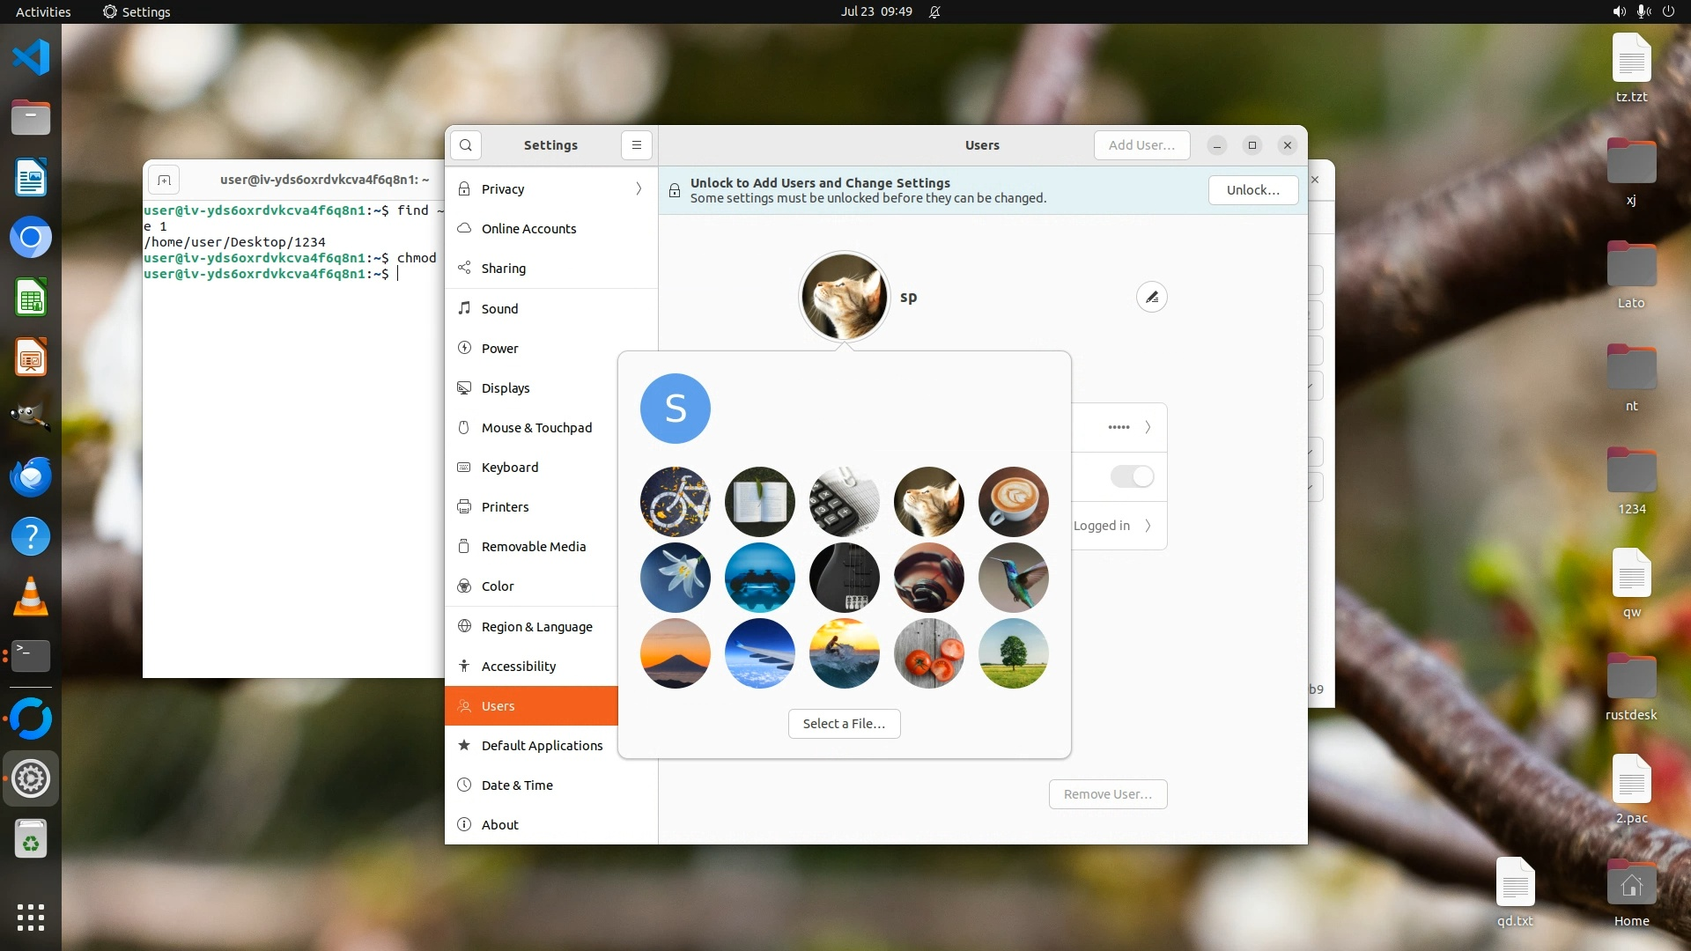Open VLC media player from dock
Viewport: 1691px width, 951px height.
point(31,596)
